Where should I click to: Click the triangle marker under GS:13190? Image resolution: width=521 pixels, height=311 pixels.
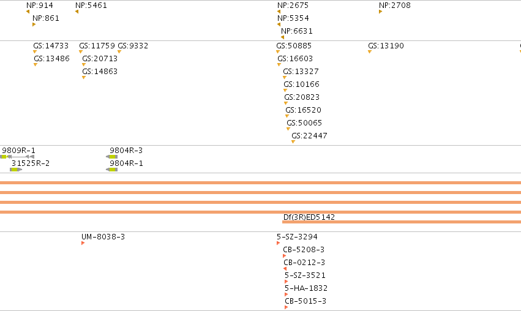[x=370, y=52]
